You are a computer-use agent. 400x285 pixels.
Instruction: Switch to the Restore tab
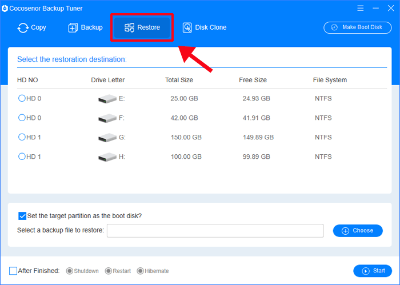(x=142, y=27)
